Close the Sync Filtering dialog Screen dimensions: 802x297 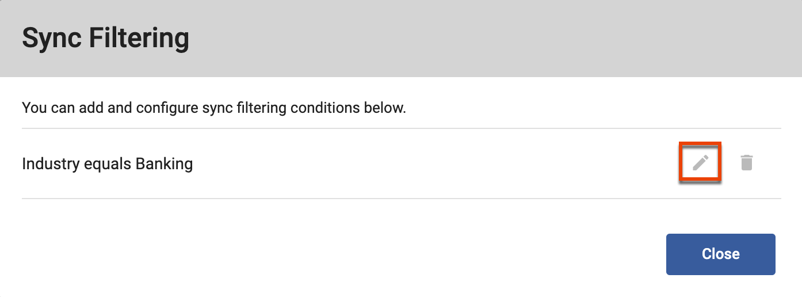pos(720,254)
